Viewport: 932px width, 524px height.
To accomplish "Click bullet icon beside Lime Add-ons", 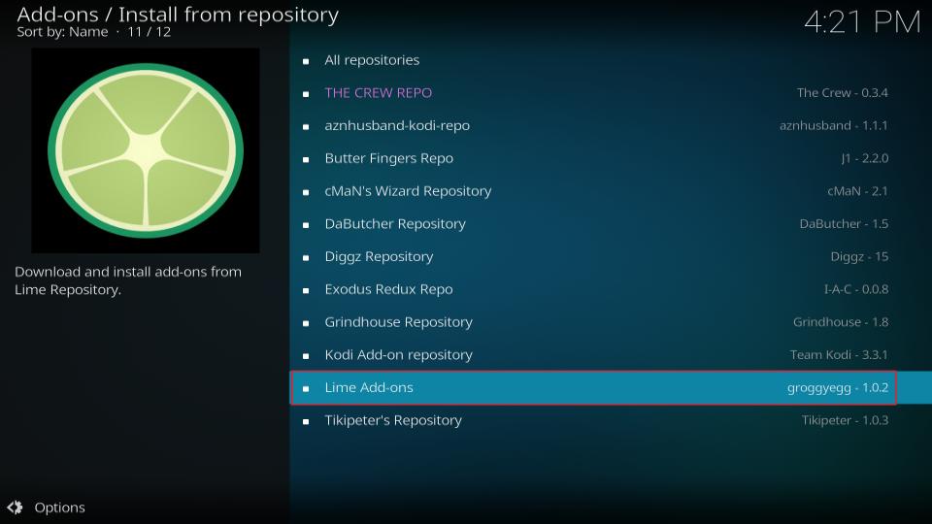I will (306, 388).
